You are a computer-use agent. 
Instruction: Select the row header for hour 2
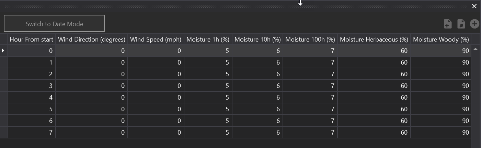[x=3, y=74]
